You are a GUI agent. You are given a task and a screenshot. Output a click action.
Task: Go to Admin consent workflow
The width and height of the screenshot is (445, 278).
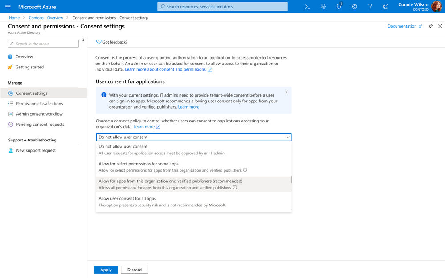(39, 114)
